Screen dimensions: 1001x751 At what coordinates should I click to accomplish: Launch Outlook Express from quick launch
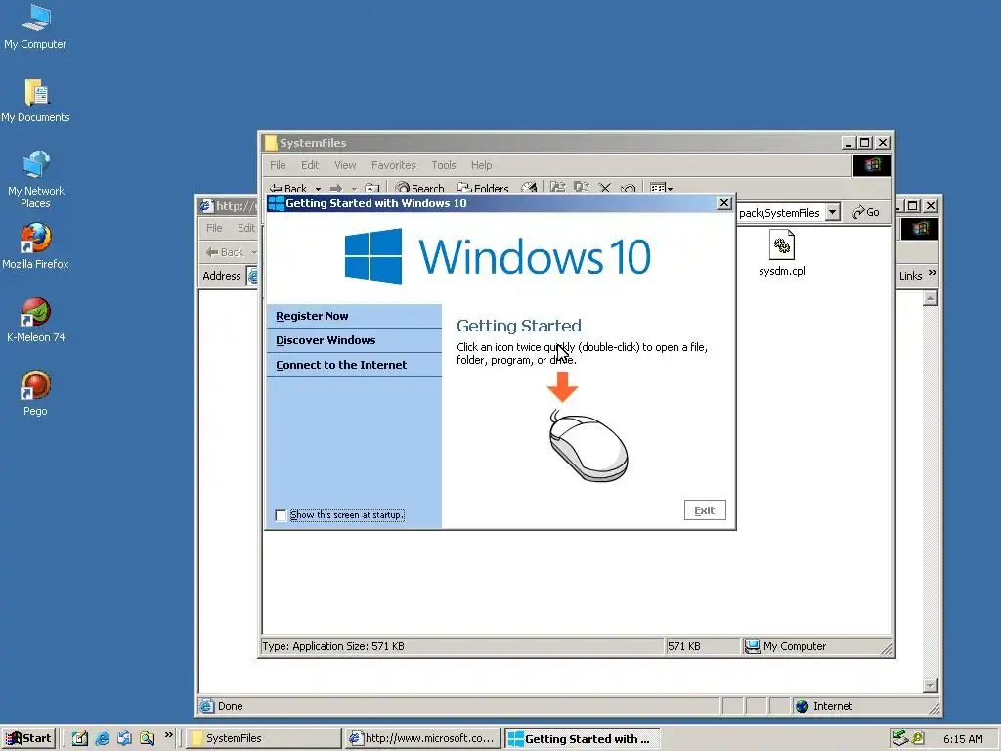124,738
